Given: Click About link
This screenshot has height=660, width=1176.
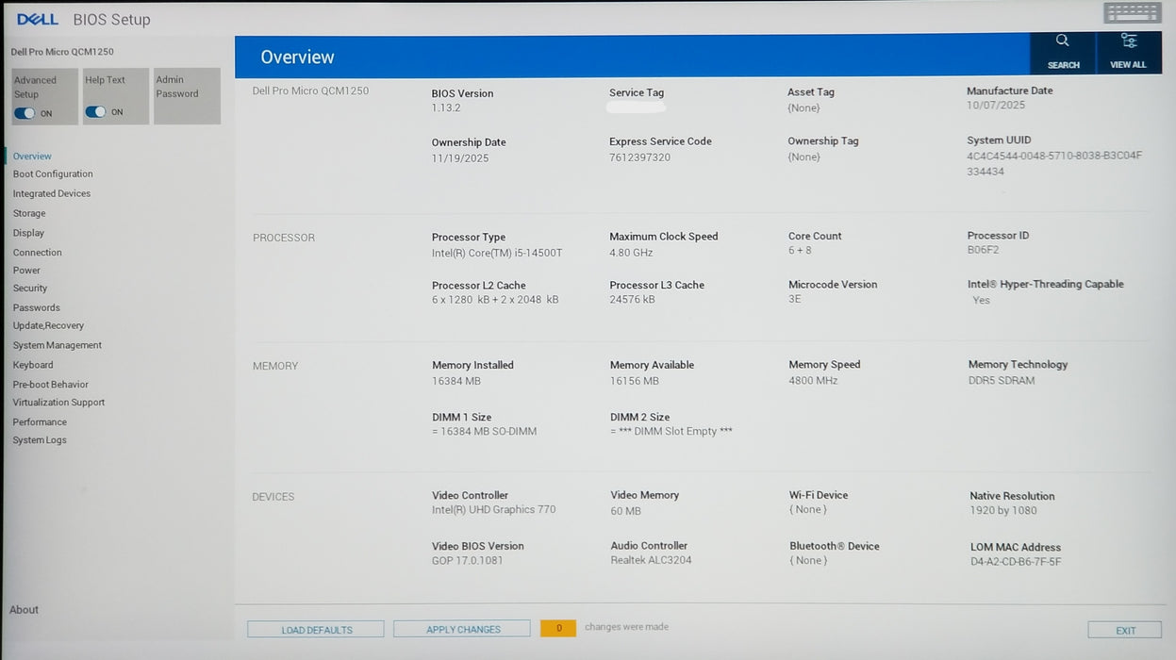Looking at the screenshot, I should click(x=24, y=610).
